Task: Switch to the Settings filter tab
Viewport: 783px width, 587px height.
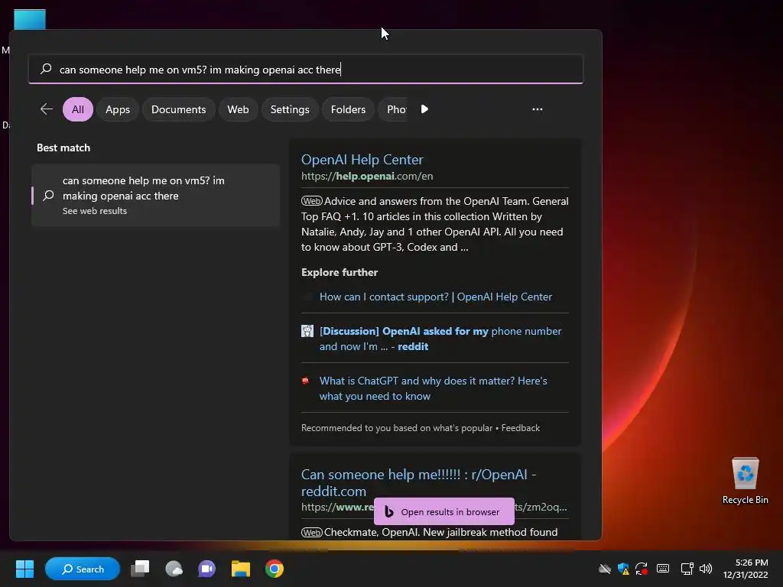Action: pyautogui.click(x=290, y=109)
